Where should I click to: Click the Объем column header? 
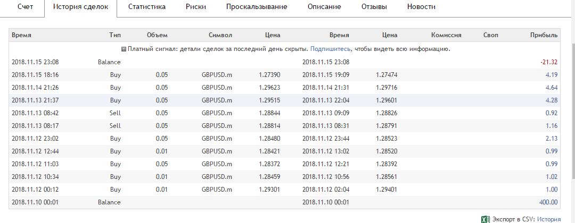157,35
